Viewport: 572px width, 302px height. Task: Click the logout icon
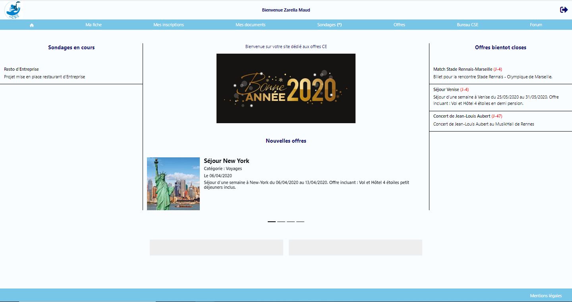tap(564, 10)
